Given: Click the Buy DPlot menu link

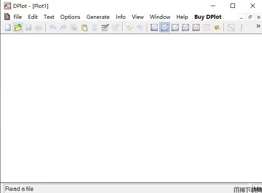Looking at the screenshot, I should (208, 17).
